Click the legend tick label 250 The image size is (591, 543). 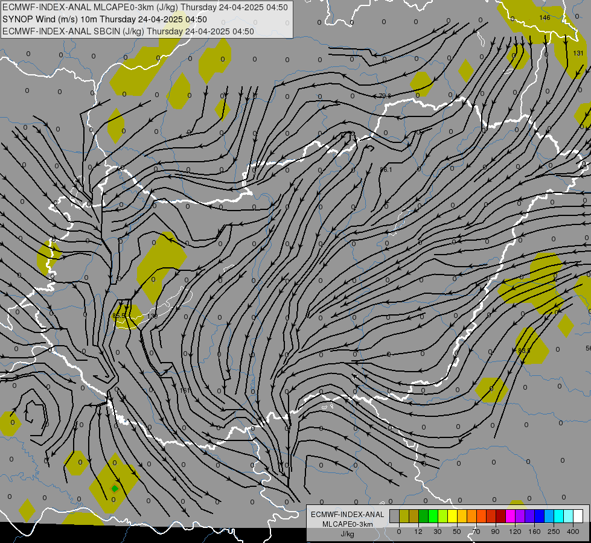(554, 532)
